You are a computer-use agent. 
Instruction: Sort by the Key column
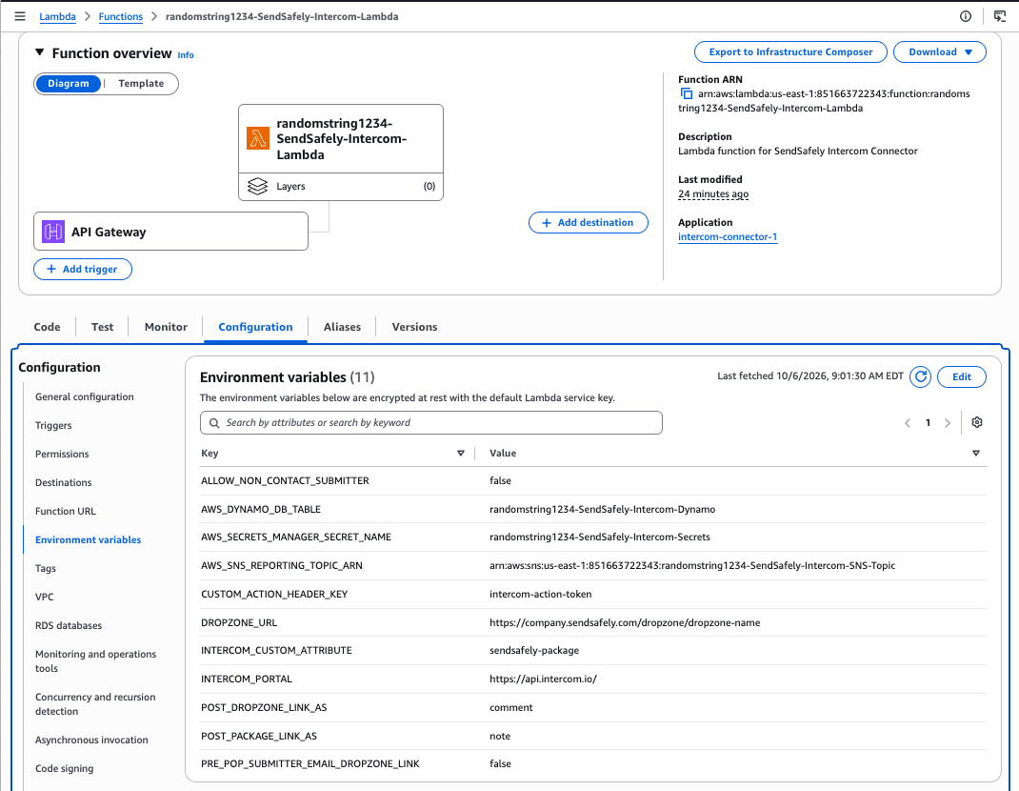[461, 453]
